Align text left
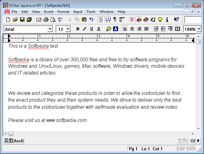This screenshot has width=204, height=154. [x=125, y=29]
